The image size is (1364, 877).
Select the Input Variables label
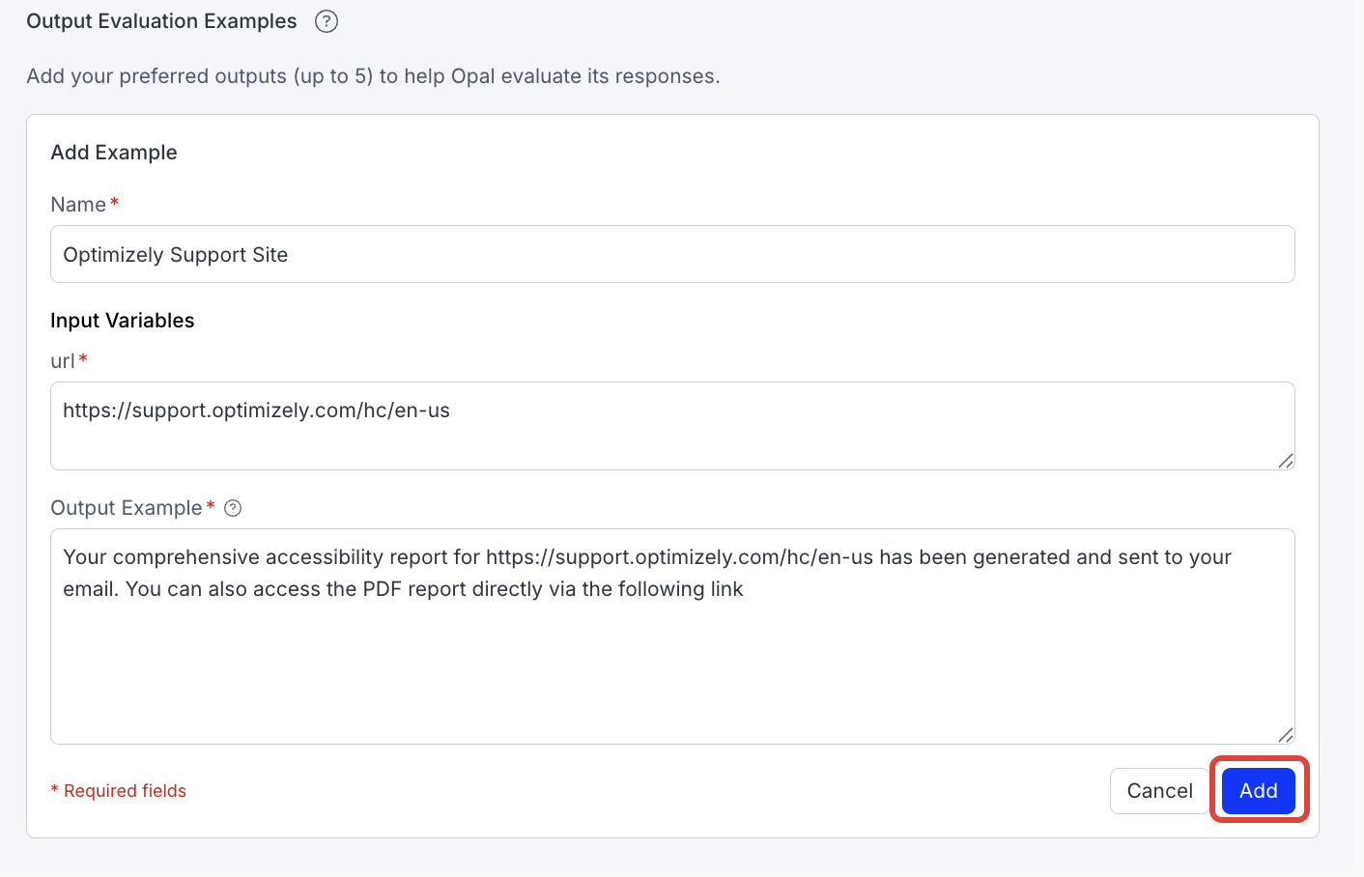(123, 321)
